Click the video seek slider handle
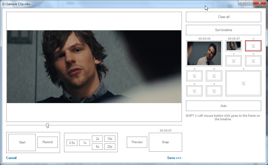This screenshot has width=268, height=165. point(47,125)
